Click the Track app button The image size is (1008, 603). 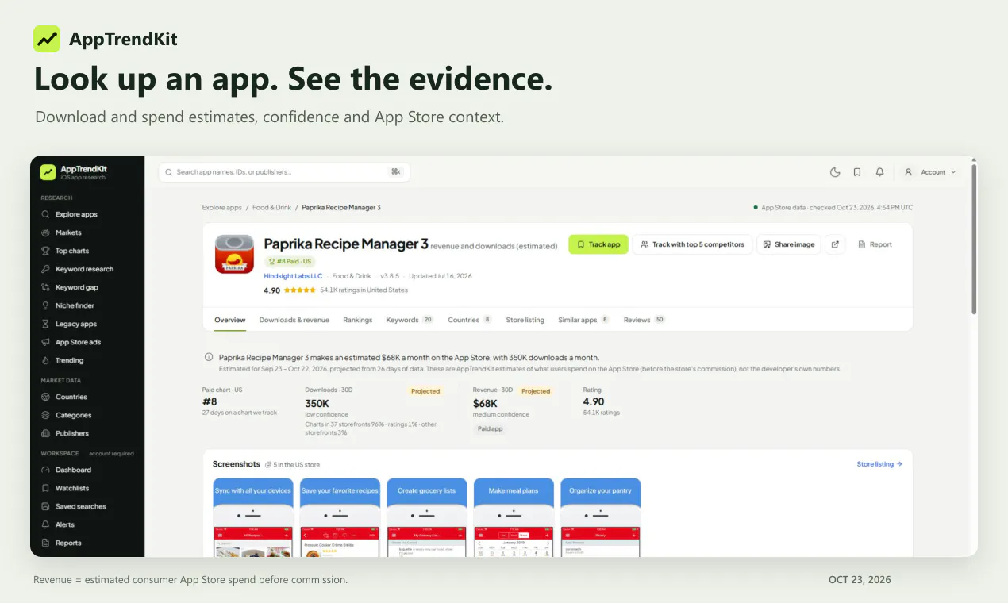(598, 244)
